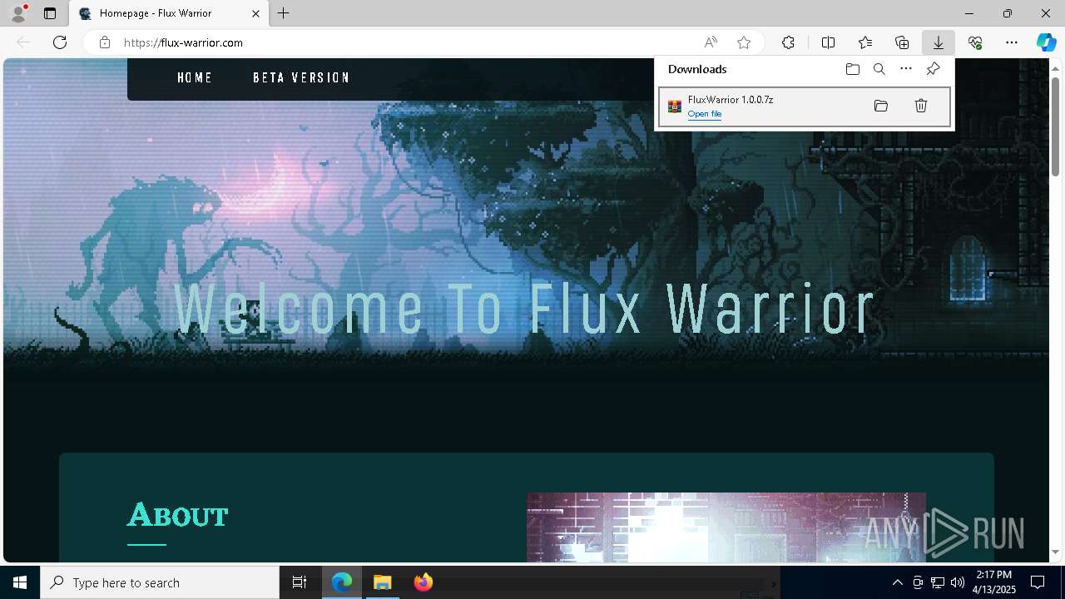Screen dimensions: 1065x599
Task: Open browser Extensions icon
Action: (x=788, y=42)
